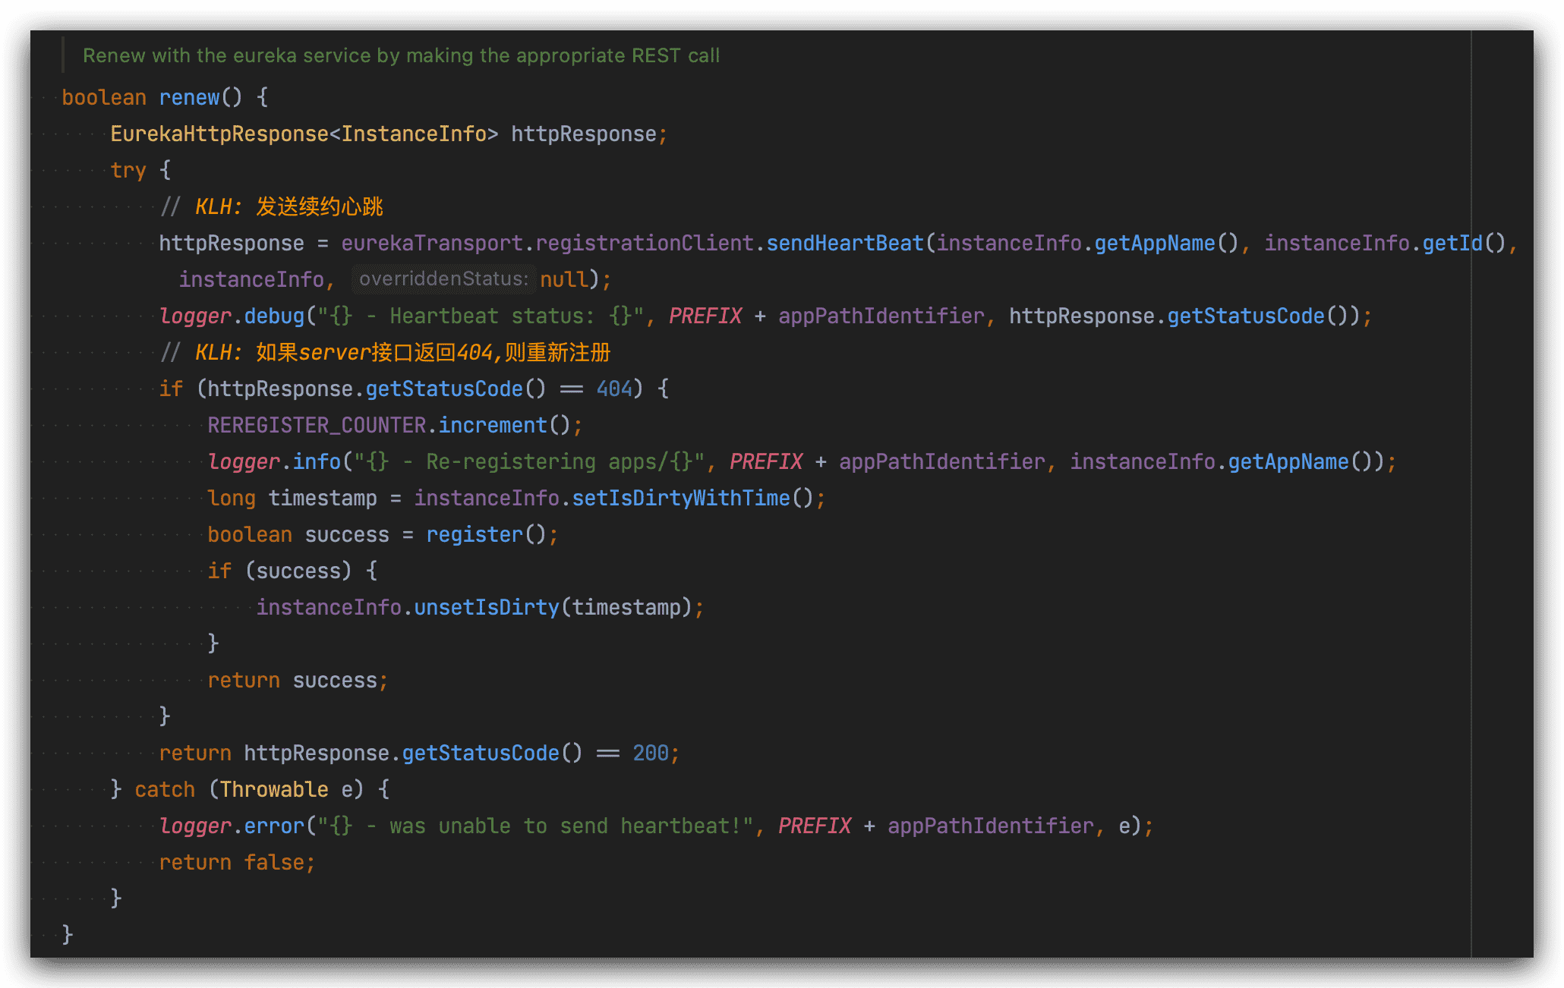
Task: Click setIsDirtyWithTime method call
Action: click(x=681, y=498)
